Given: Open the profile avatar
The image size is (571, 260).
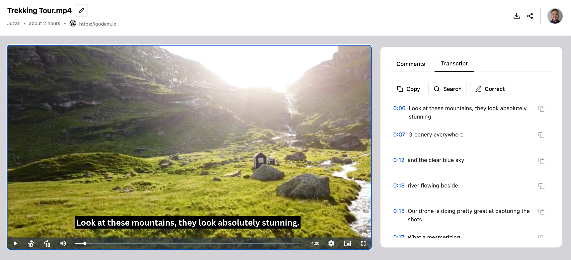Looking at the screenshot, I should [x=555, y=16].
